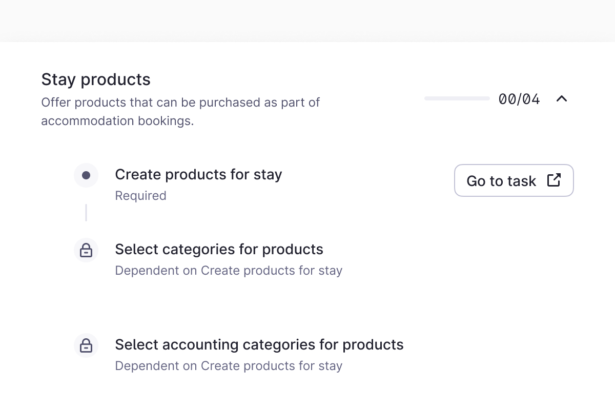Click the Go to task button label text
615x410 pixels.
pyautogui.click(x=501, y=181)
